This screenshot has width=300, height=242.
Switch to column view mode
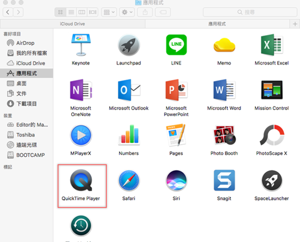pos(82,12)
